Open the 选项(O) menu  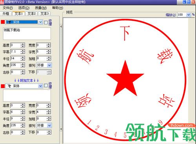click(x=24, y=8)
